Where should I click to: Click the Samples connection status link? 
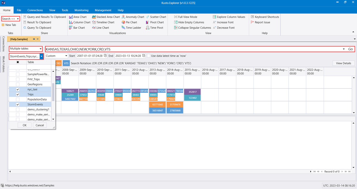pos(30,185)
